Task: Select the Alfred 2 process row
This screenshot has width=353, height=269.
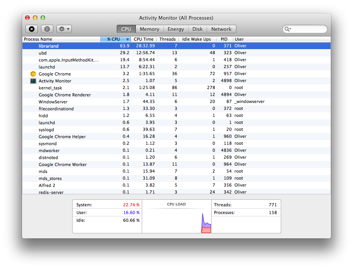Action: click(x=176, y=185)
